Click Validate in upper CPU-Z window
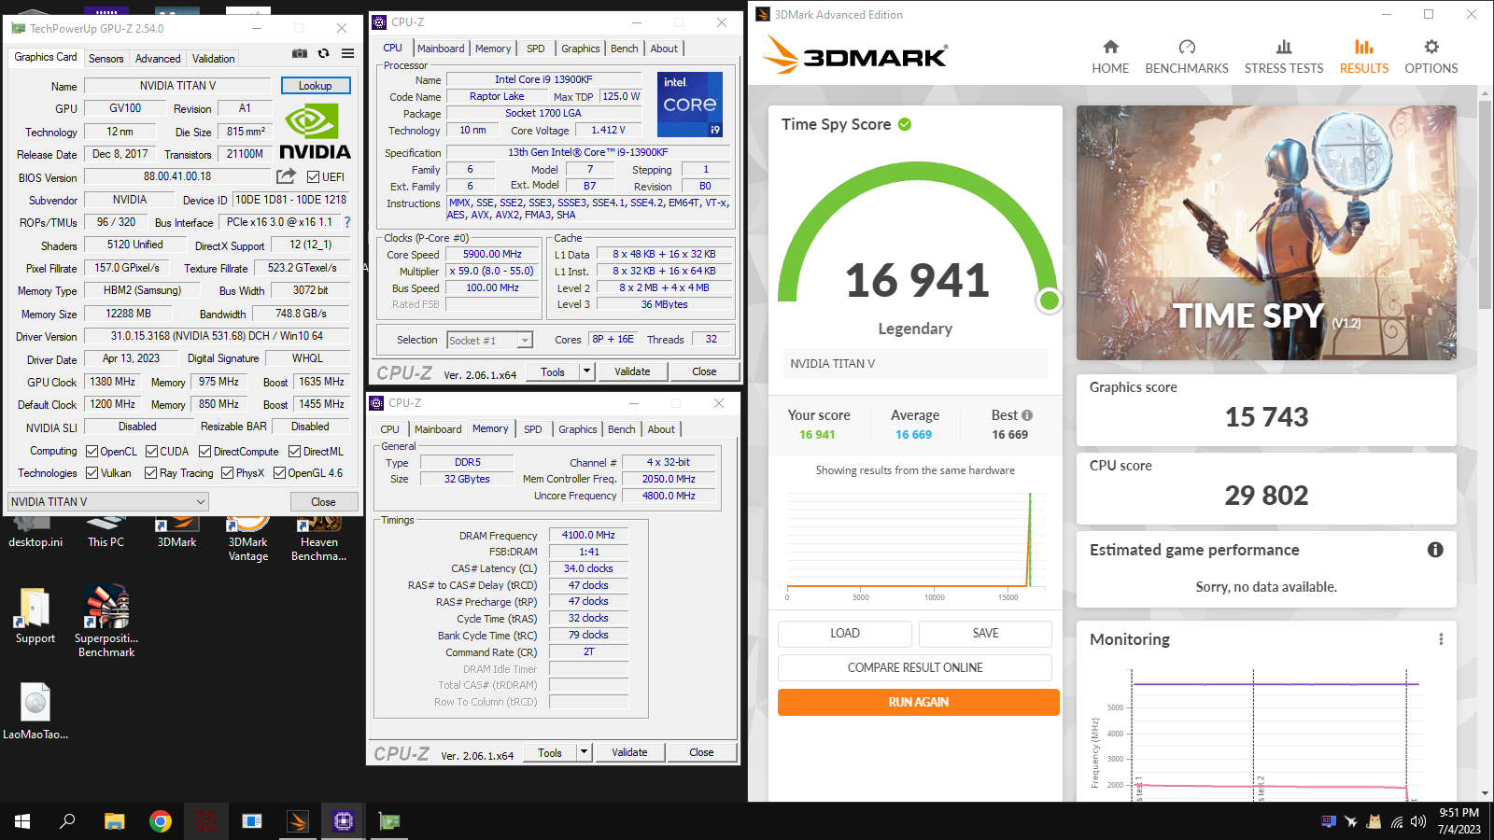1494x840 pixels. [632, 371]
